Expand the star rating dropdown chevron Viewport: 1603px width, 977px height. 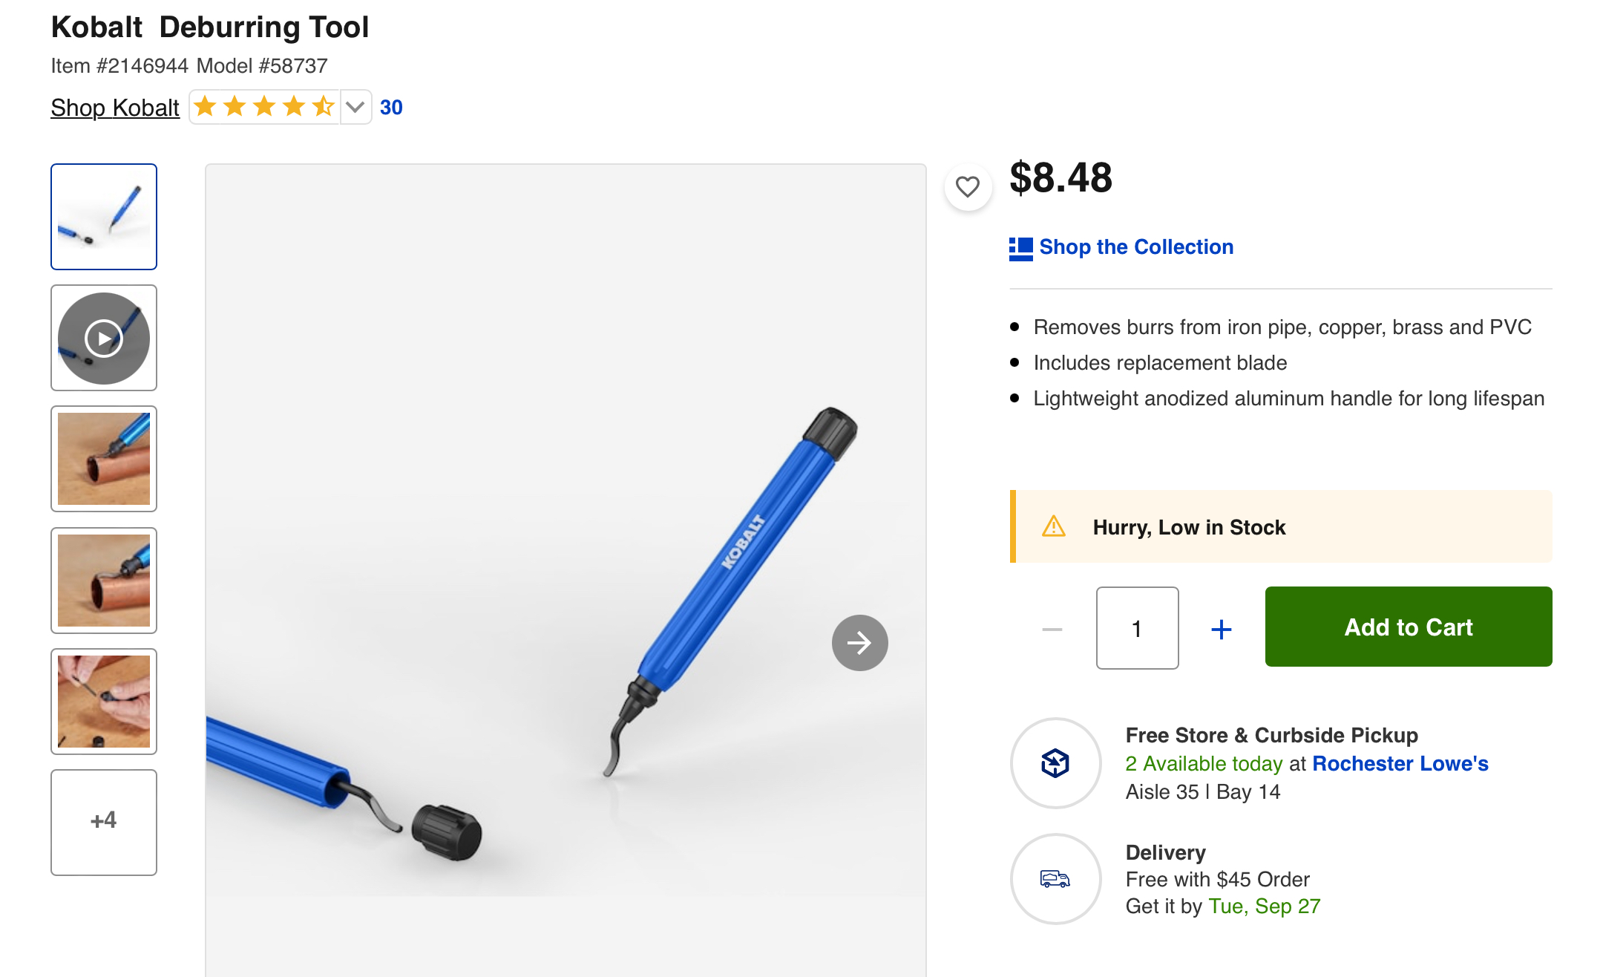[x=355, y=107]
